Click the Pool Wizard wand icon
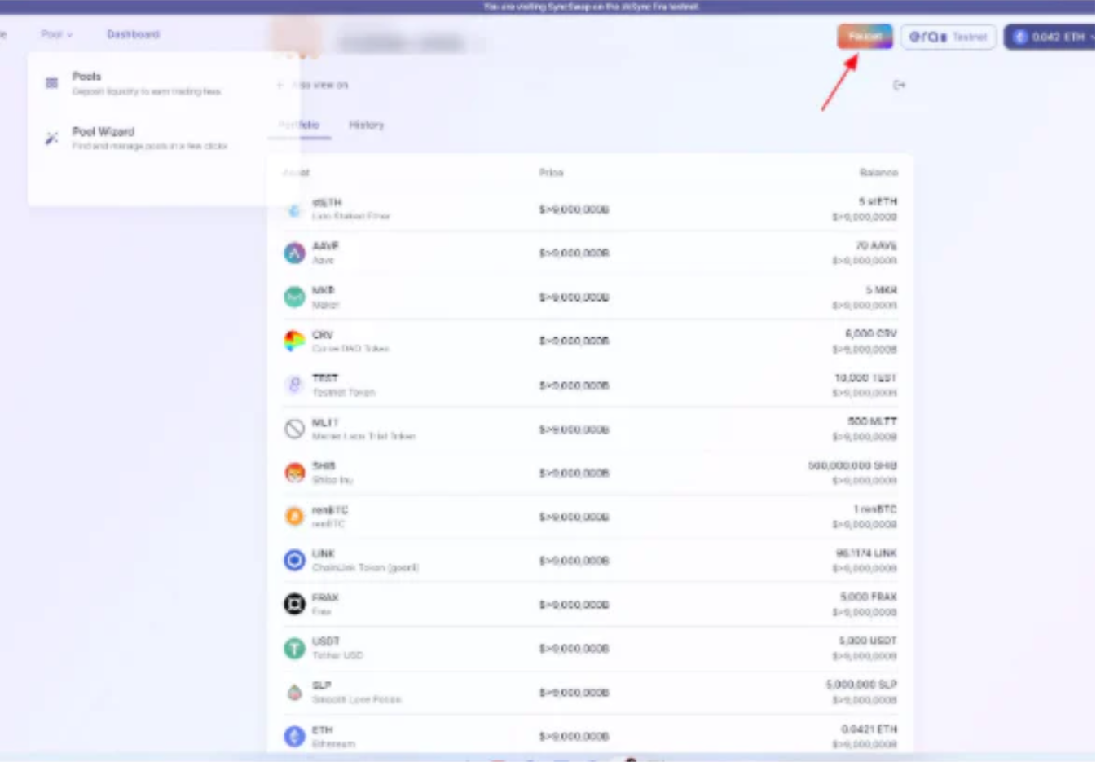The image size is (1096, 762). pos(51,138)
